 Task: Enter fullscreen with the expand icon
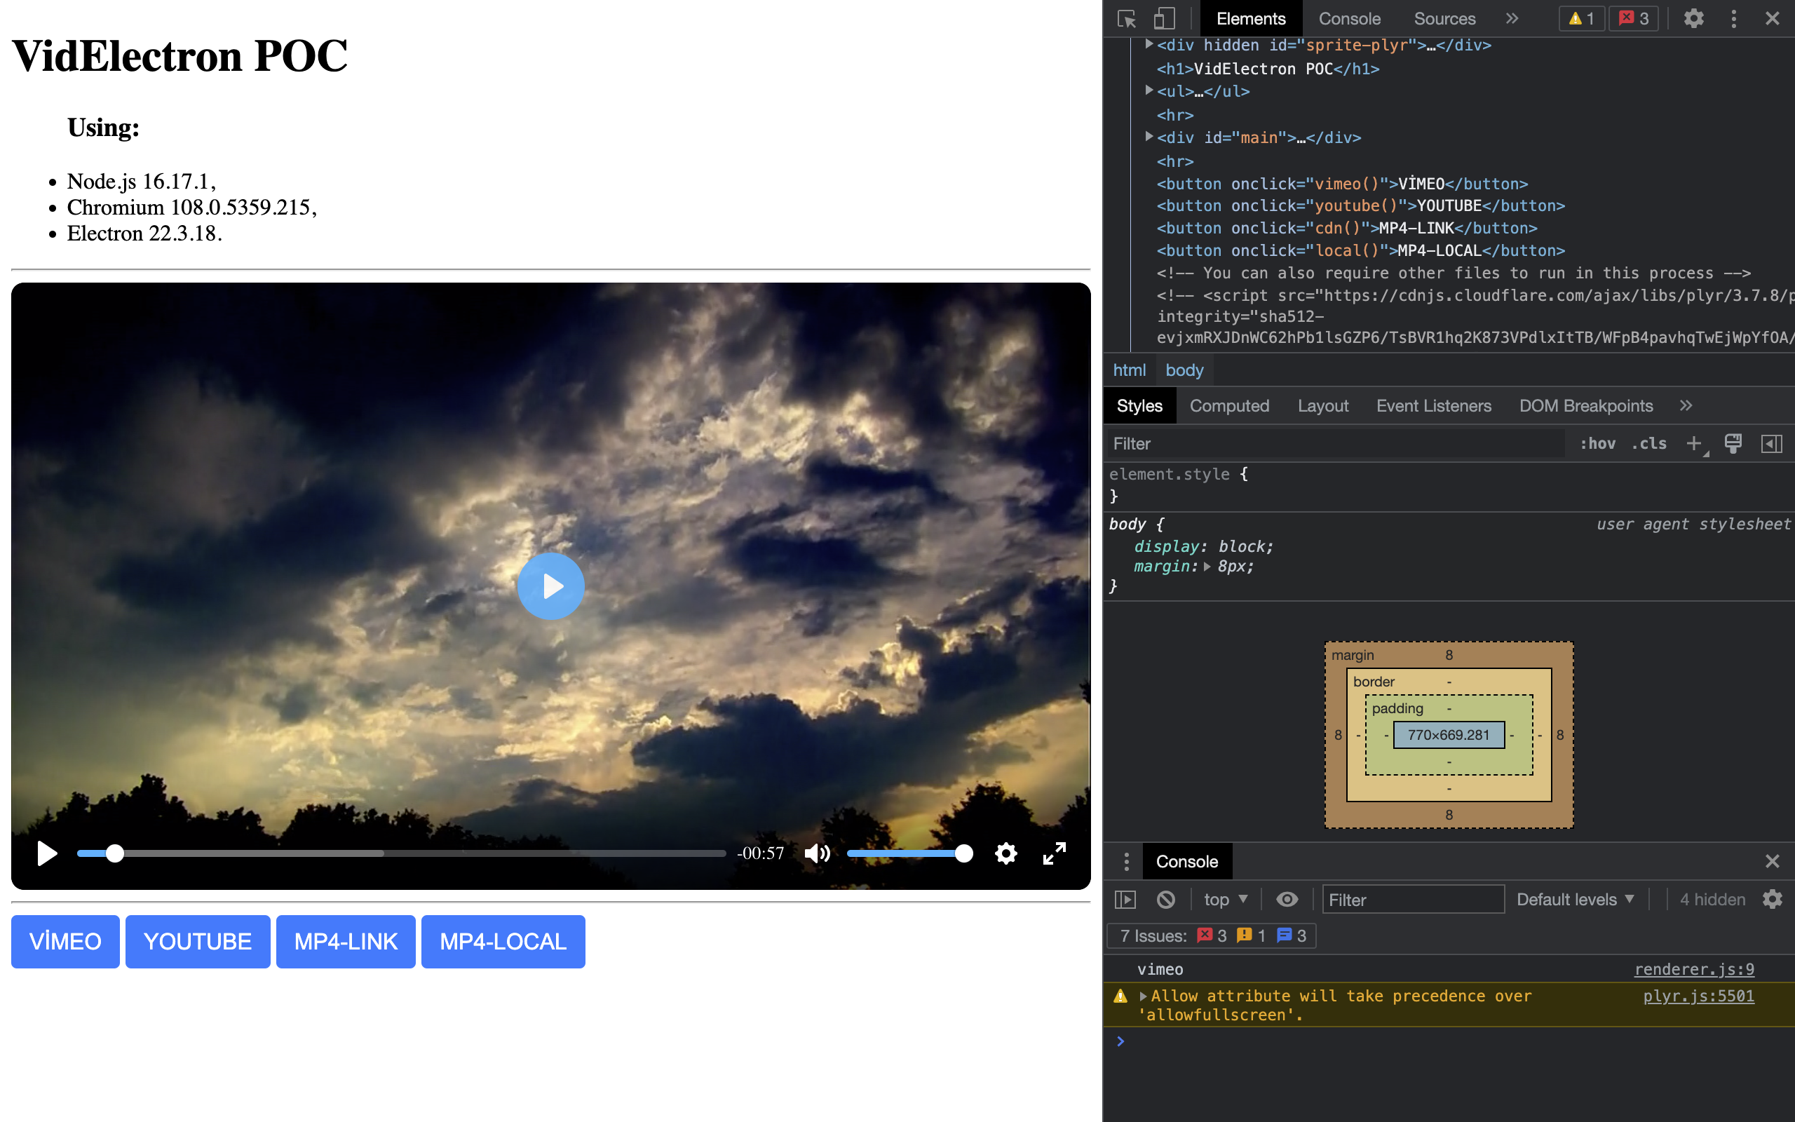click(1054, 853)
